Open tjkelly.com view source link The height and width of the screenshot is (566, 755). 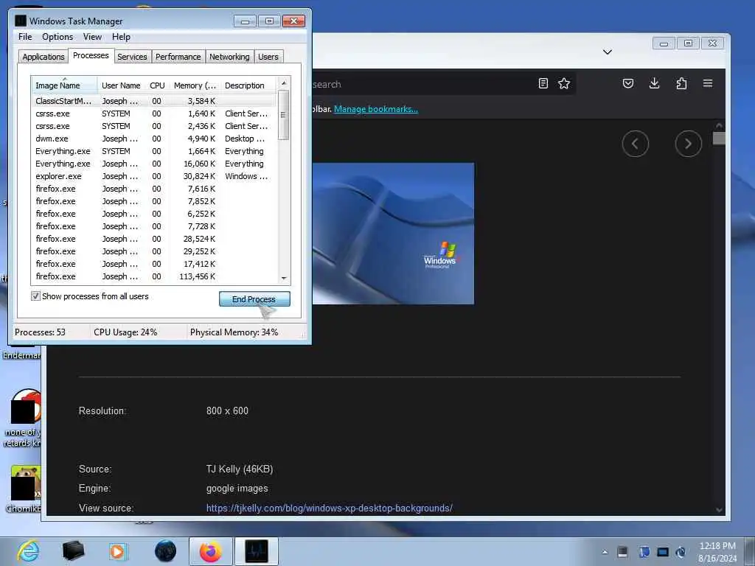pos(330,508)
